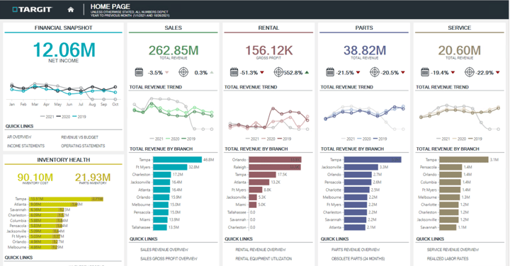510x266 pixels.
Task: Open Obsolete Parts (24 Months) link
Action: (358, 258)
